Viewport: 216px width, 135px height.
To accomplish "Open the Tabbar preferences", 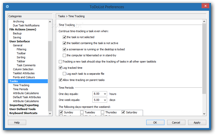I will (x=21, y=62).
